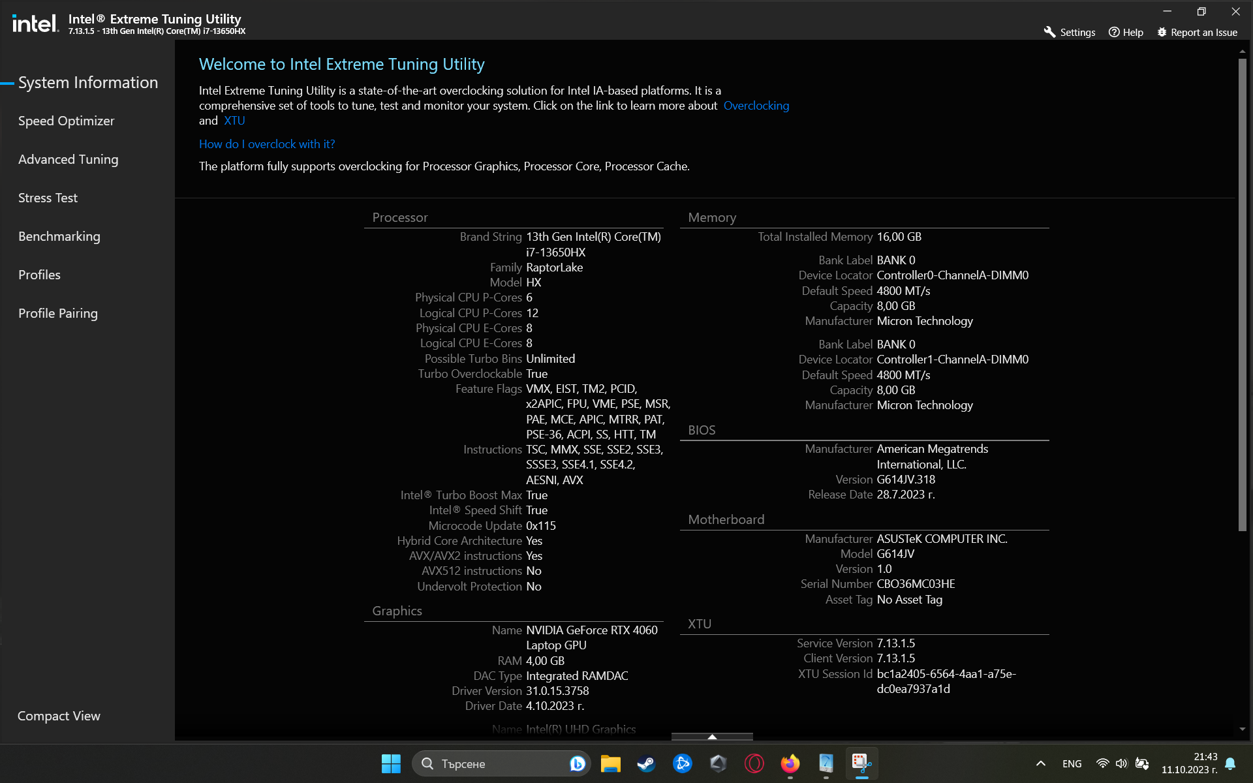The image size is (1253, 783).
Task: Follow the Overclocking link
Action: pyautogui.click(x=756, y=106)
